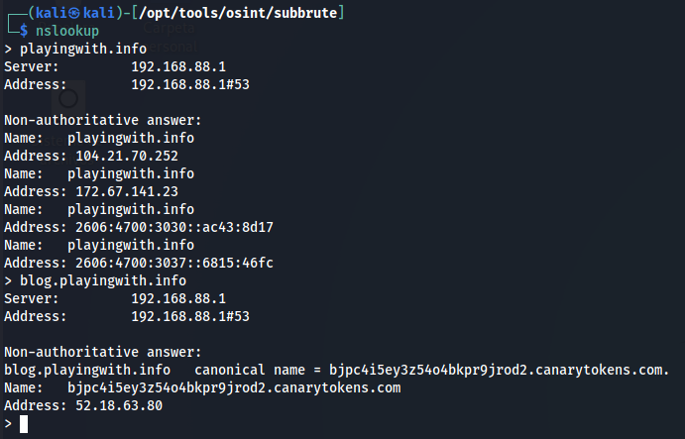Click the kali username in prompt
Image resolution: width=685 pixels, height=439 pixels.
[x=52, y=13]
